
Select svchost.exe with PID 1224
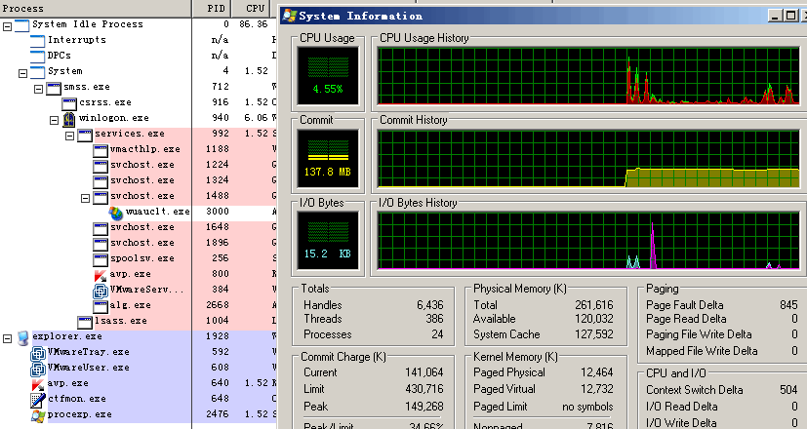point(141,165)
